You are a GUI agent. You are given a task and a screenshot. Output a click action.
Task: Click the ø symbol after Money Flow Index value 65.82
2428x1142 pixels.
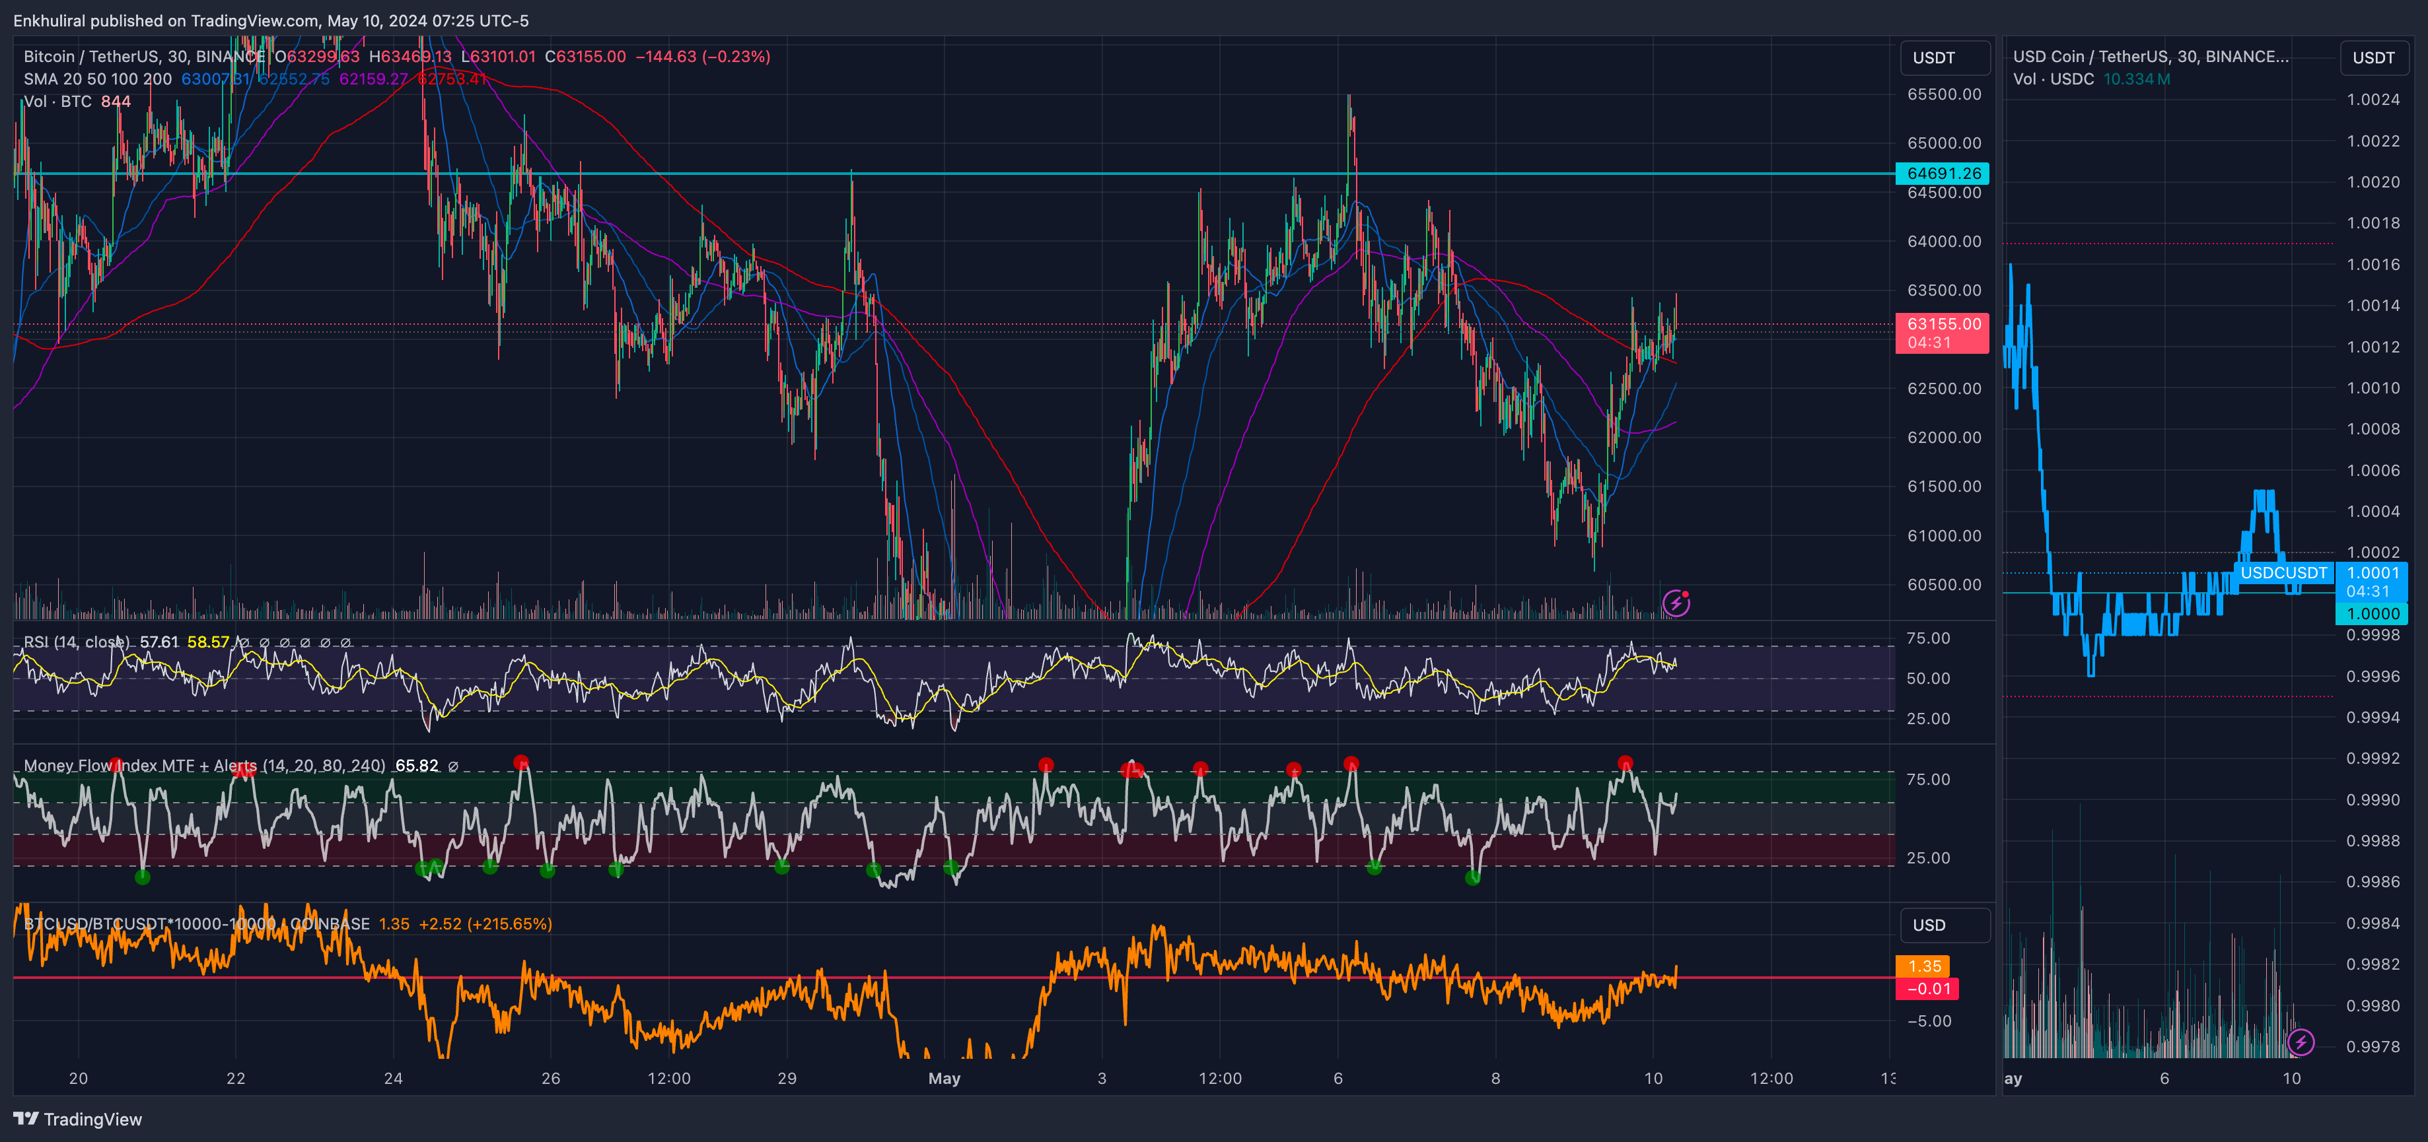(453, 766)
